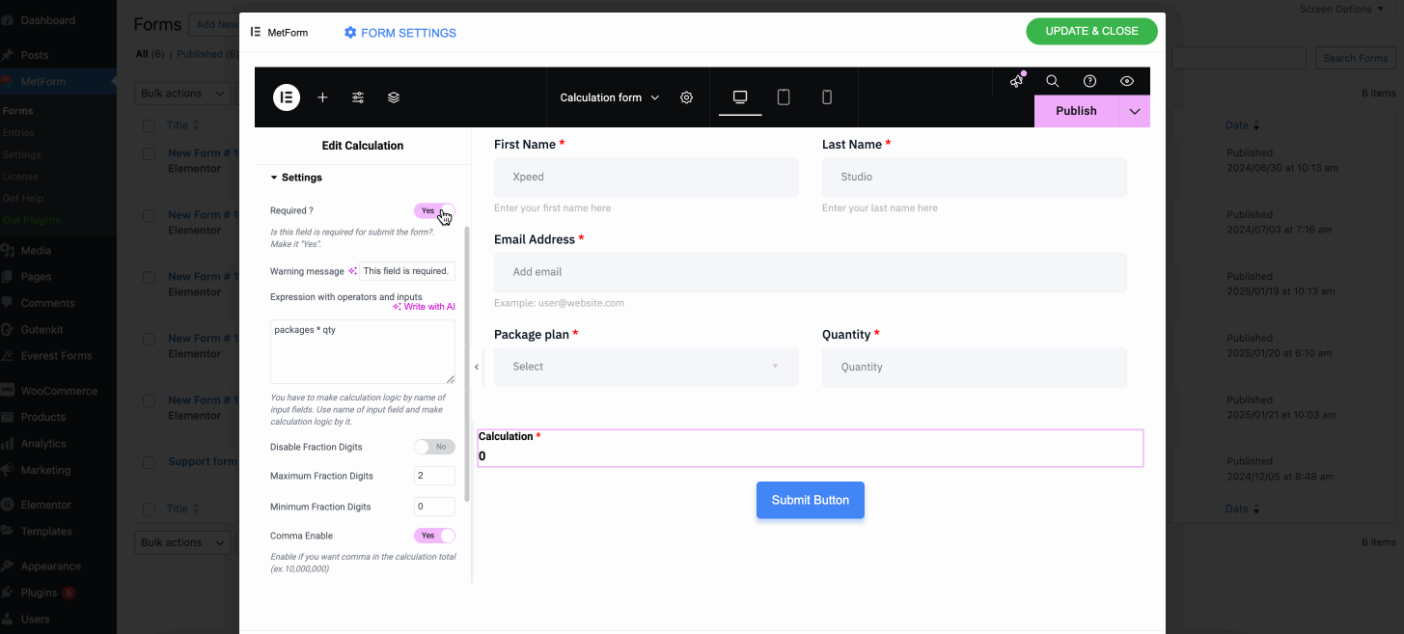This screenshot has height=634, width=1404.
Task: Switch to tablet preview mode
Action: click(783, 96)
